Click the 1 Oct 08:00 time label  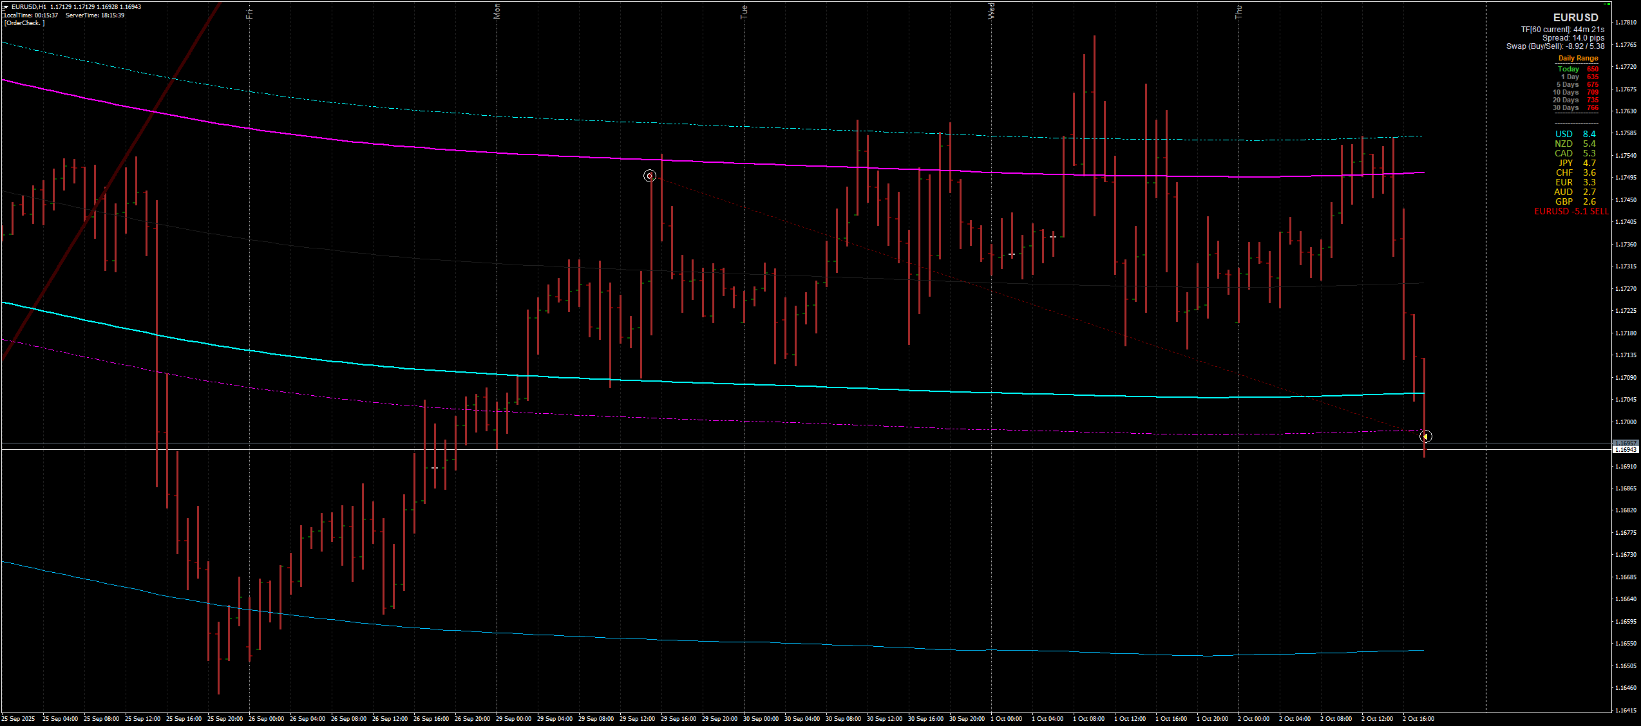(1088, 718)
